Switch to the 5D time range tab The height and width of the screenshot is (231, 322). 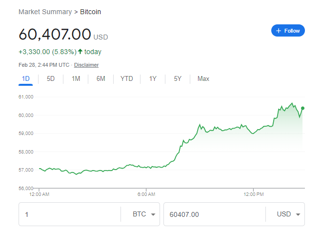(51, 78)
